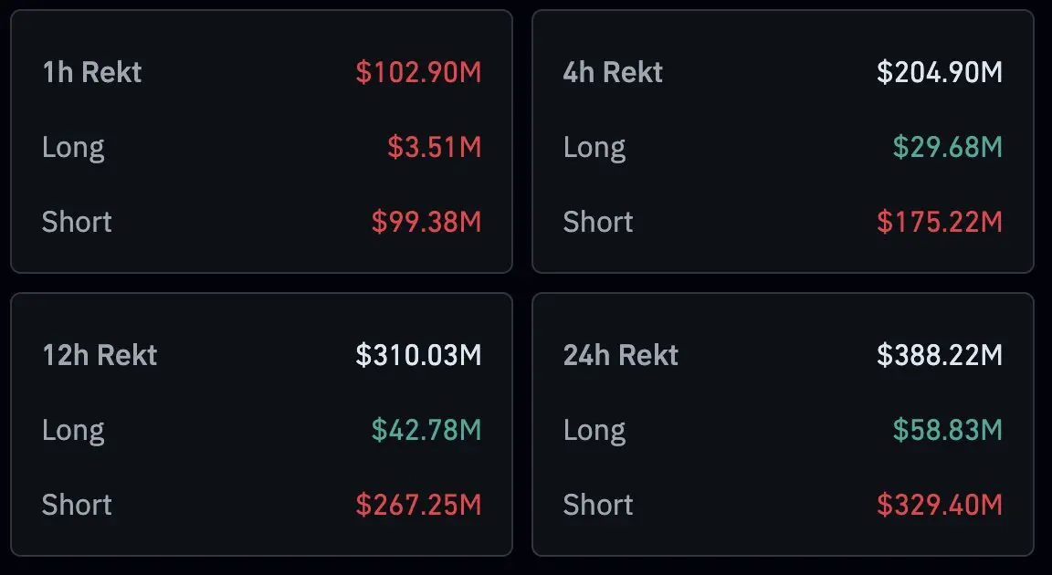Select the 24h Short value $329.40M

point(940,505)
